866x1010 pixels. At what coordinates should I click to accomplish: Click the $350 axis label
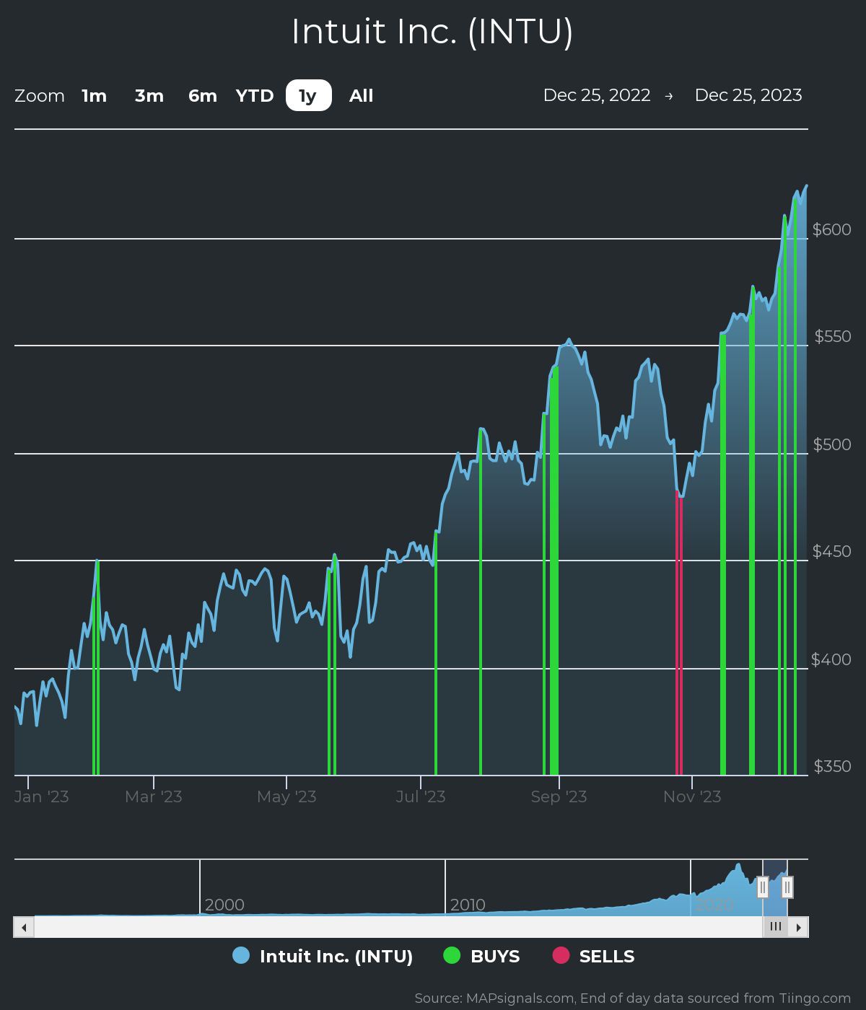833,766
